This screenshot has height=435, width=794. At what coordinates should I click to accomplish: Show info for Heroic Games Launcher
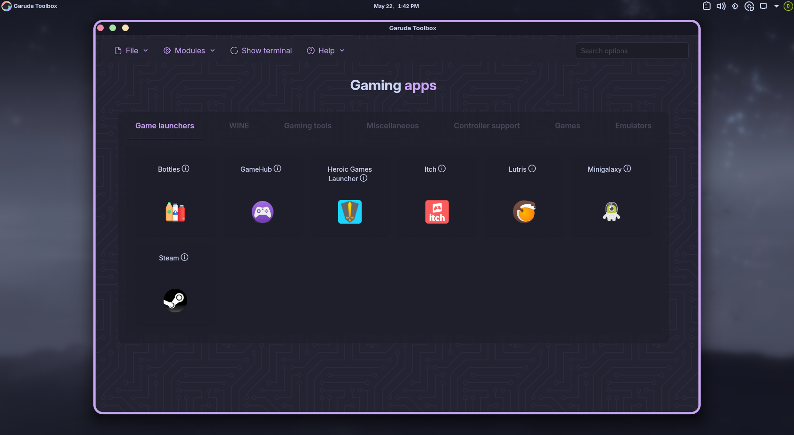point(364,178)
